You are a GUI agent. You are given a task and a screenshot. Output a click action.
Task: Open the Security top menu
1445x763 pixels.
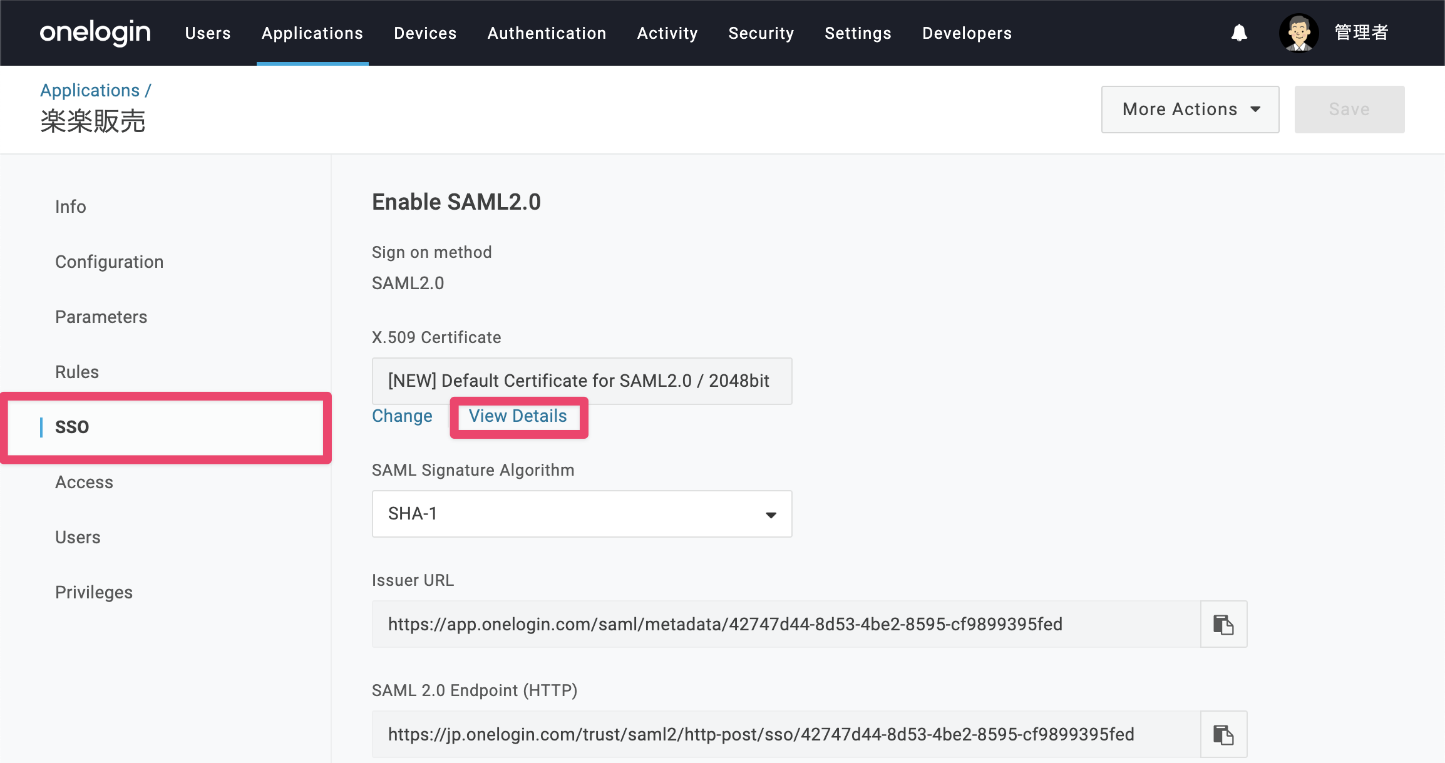pyautogui.click(x=761, y=33)
